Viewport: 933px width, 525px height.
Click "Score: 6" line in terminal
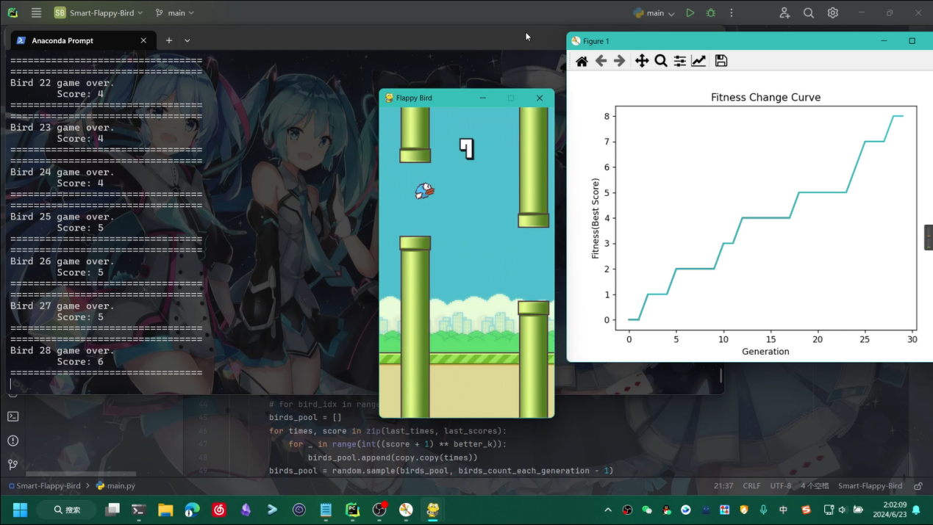coord(80,361)
